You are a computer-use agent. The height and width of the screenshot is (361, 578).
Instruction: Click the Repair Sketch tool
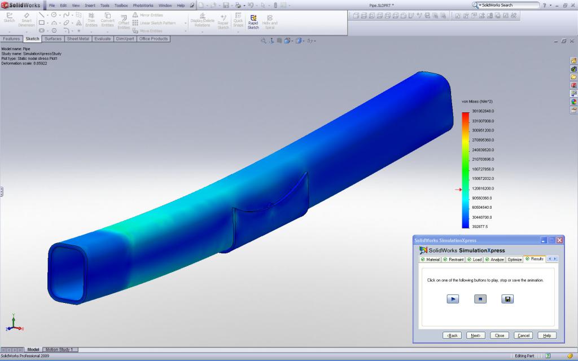coord(223,22)
